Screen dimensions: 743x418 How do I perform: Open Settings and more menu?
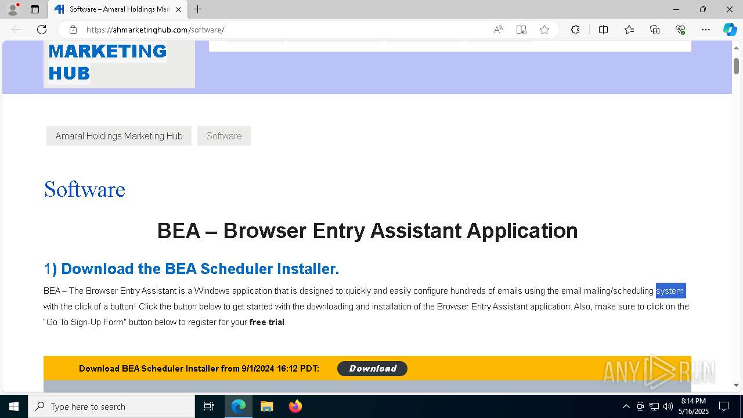point(706,30)
